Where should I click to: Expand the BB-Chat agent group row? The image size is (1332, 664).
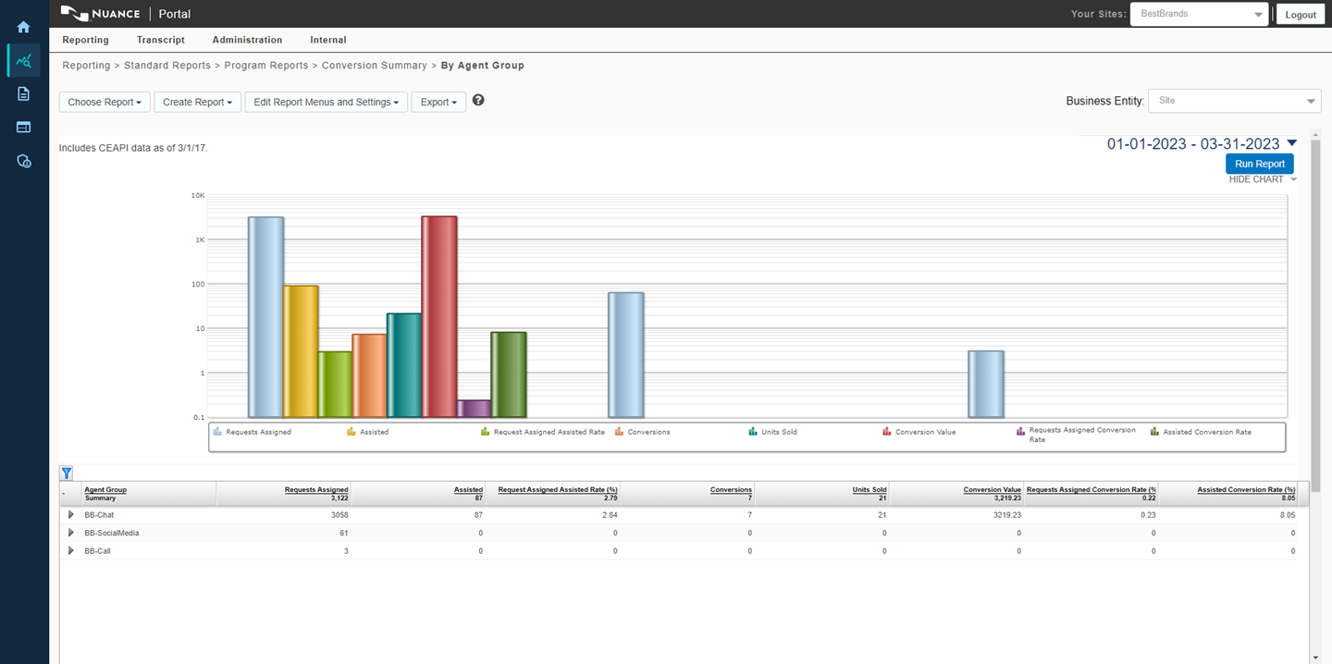pyautogui.click(x=71, y=514)
